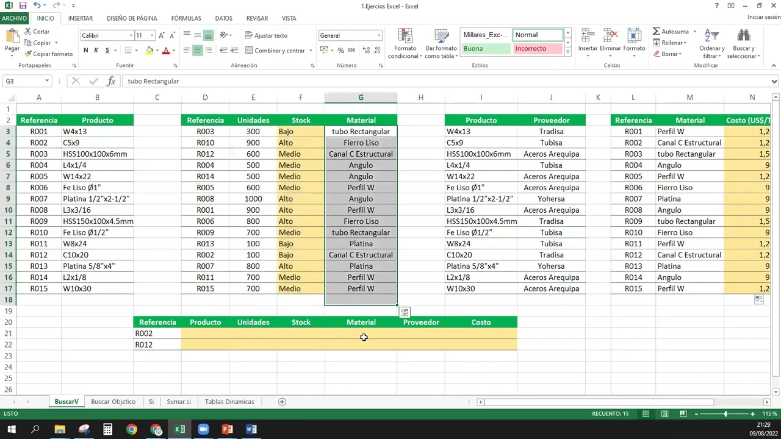This screenshot has width=781, height=439.
Task: Click the Quick Analysis button
Action: click(405, 313)
